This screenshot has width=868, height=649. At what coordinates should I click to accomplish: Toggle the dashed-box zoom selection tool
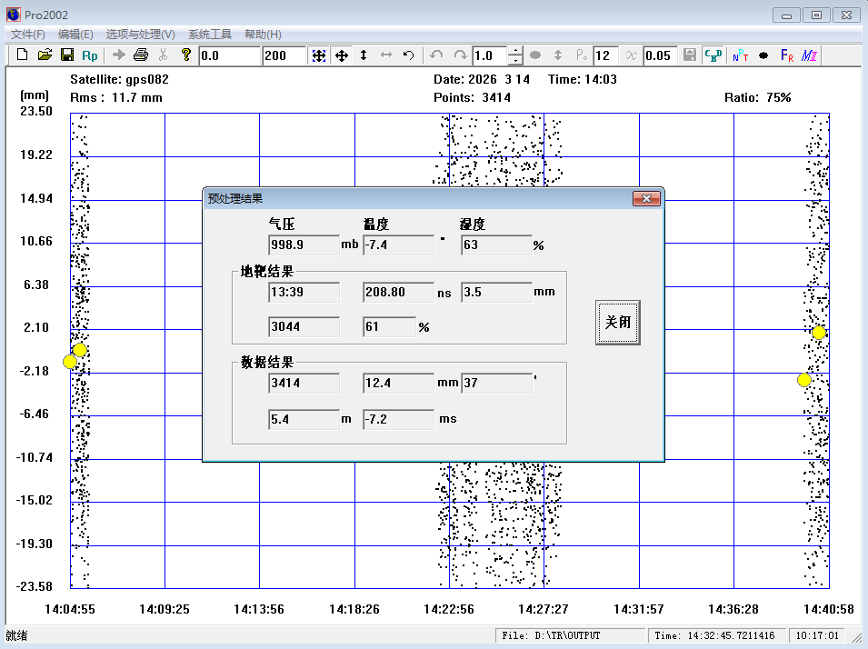point(319,55)
